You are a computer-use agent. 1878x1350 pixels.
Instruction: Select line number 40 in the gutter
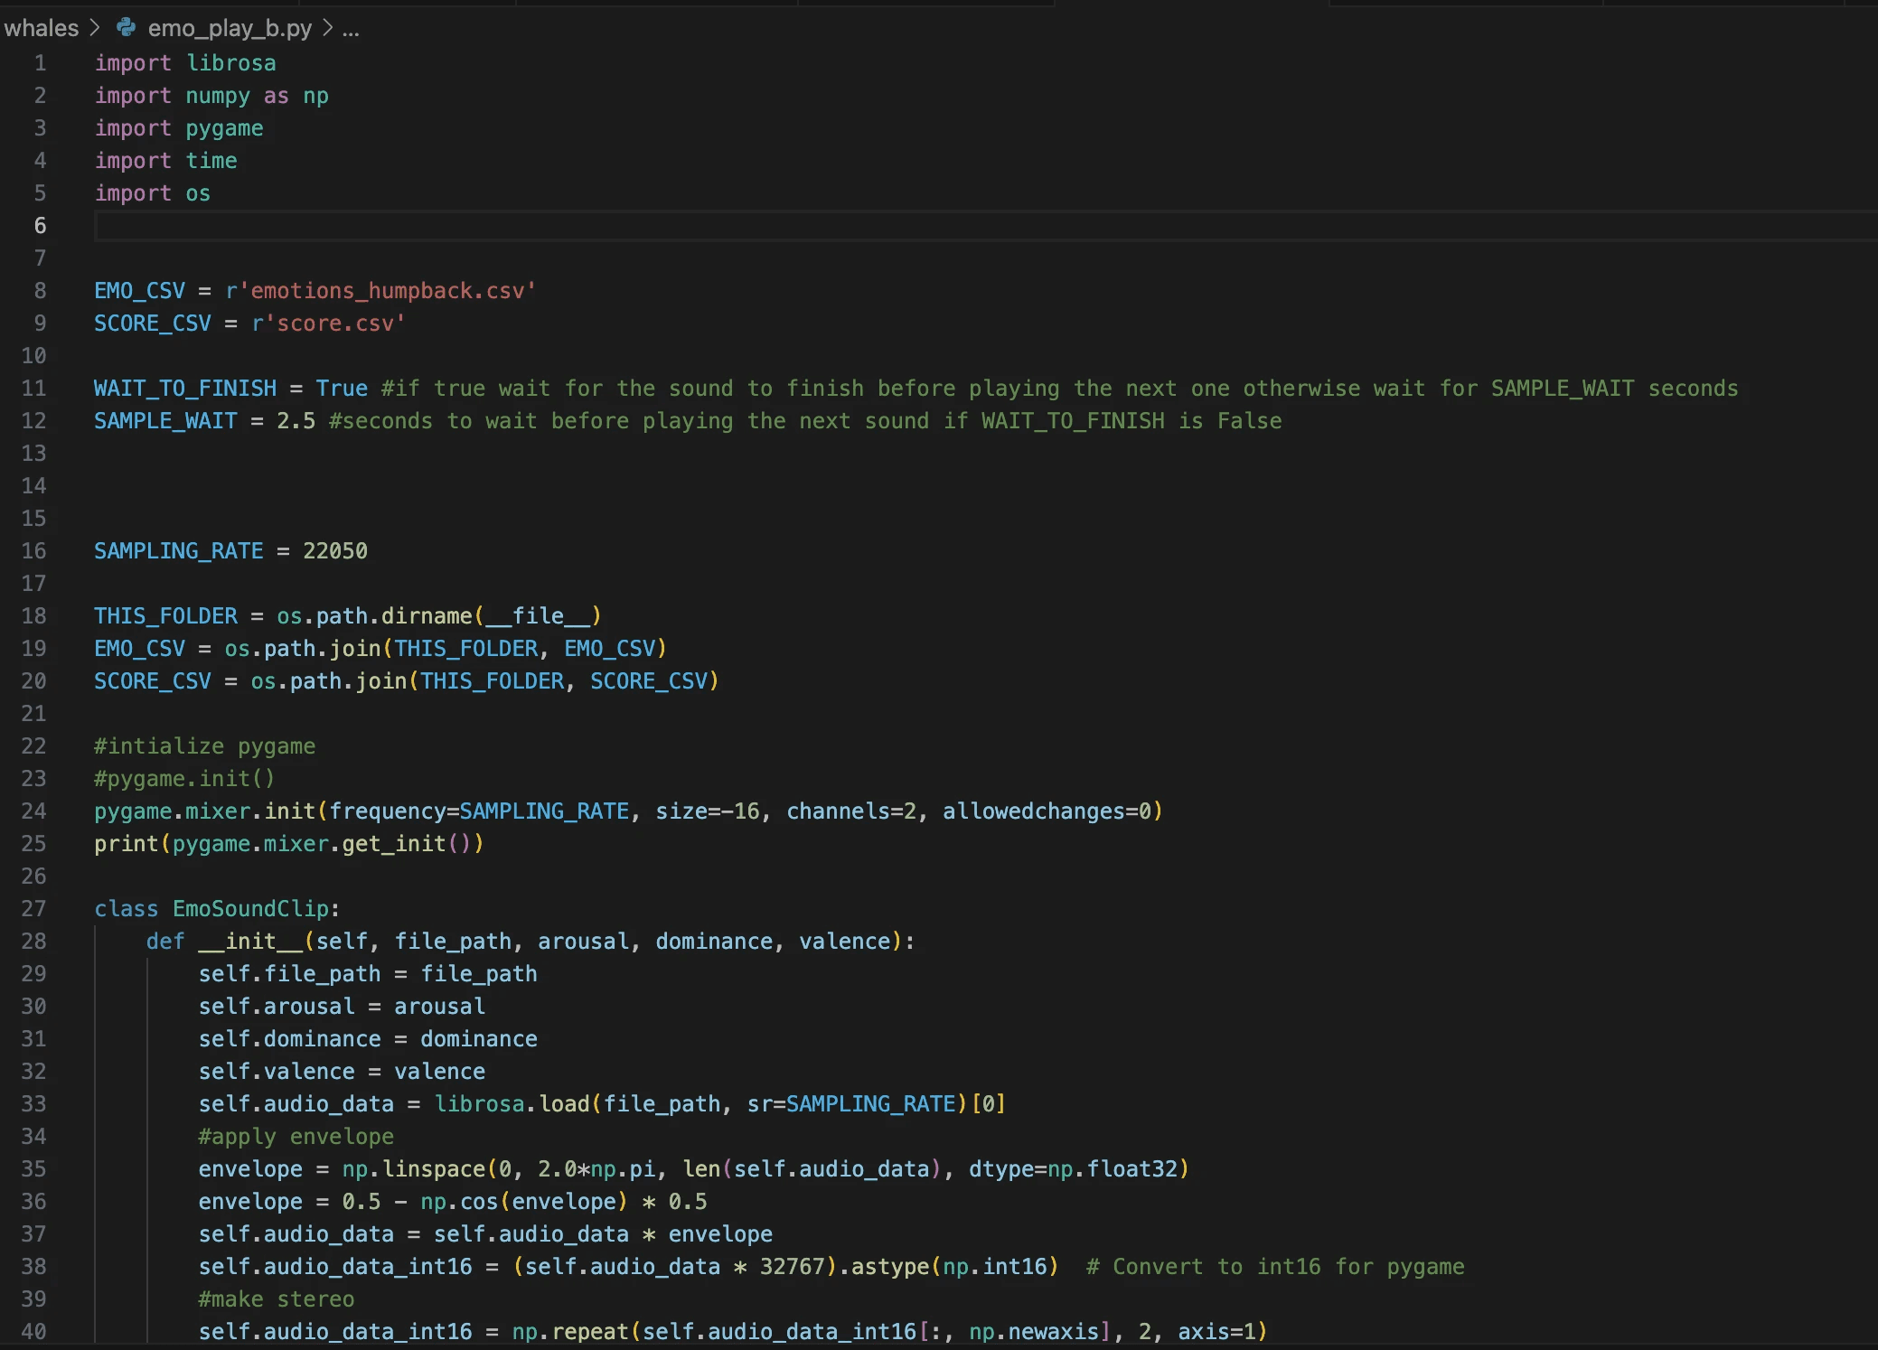tap(34, 1332)
